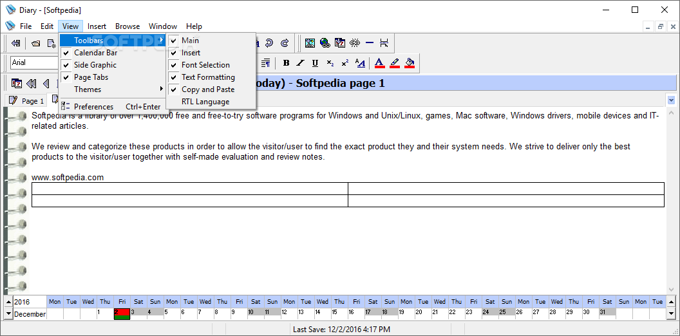This screenshot has width=680, height=336.
Task: Select December 5 in calendar bar
Action: coord(172,314)
